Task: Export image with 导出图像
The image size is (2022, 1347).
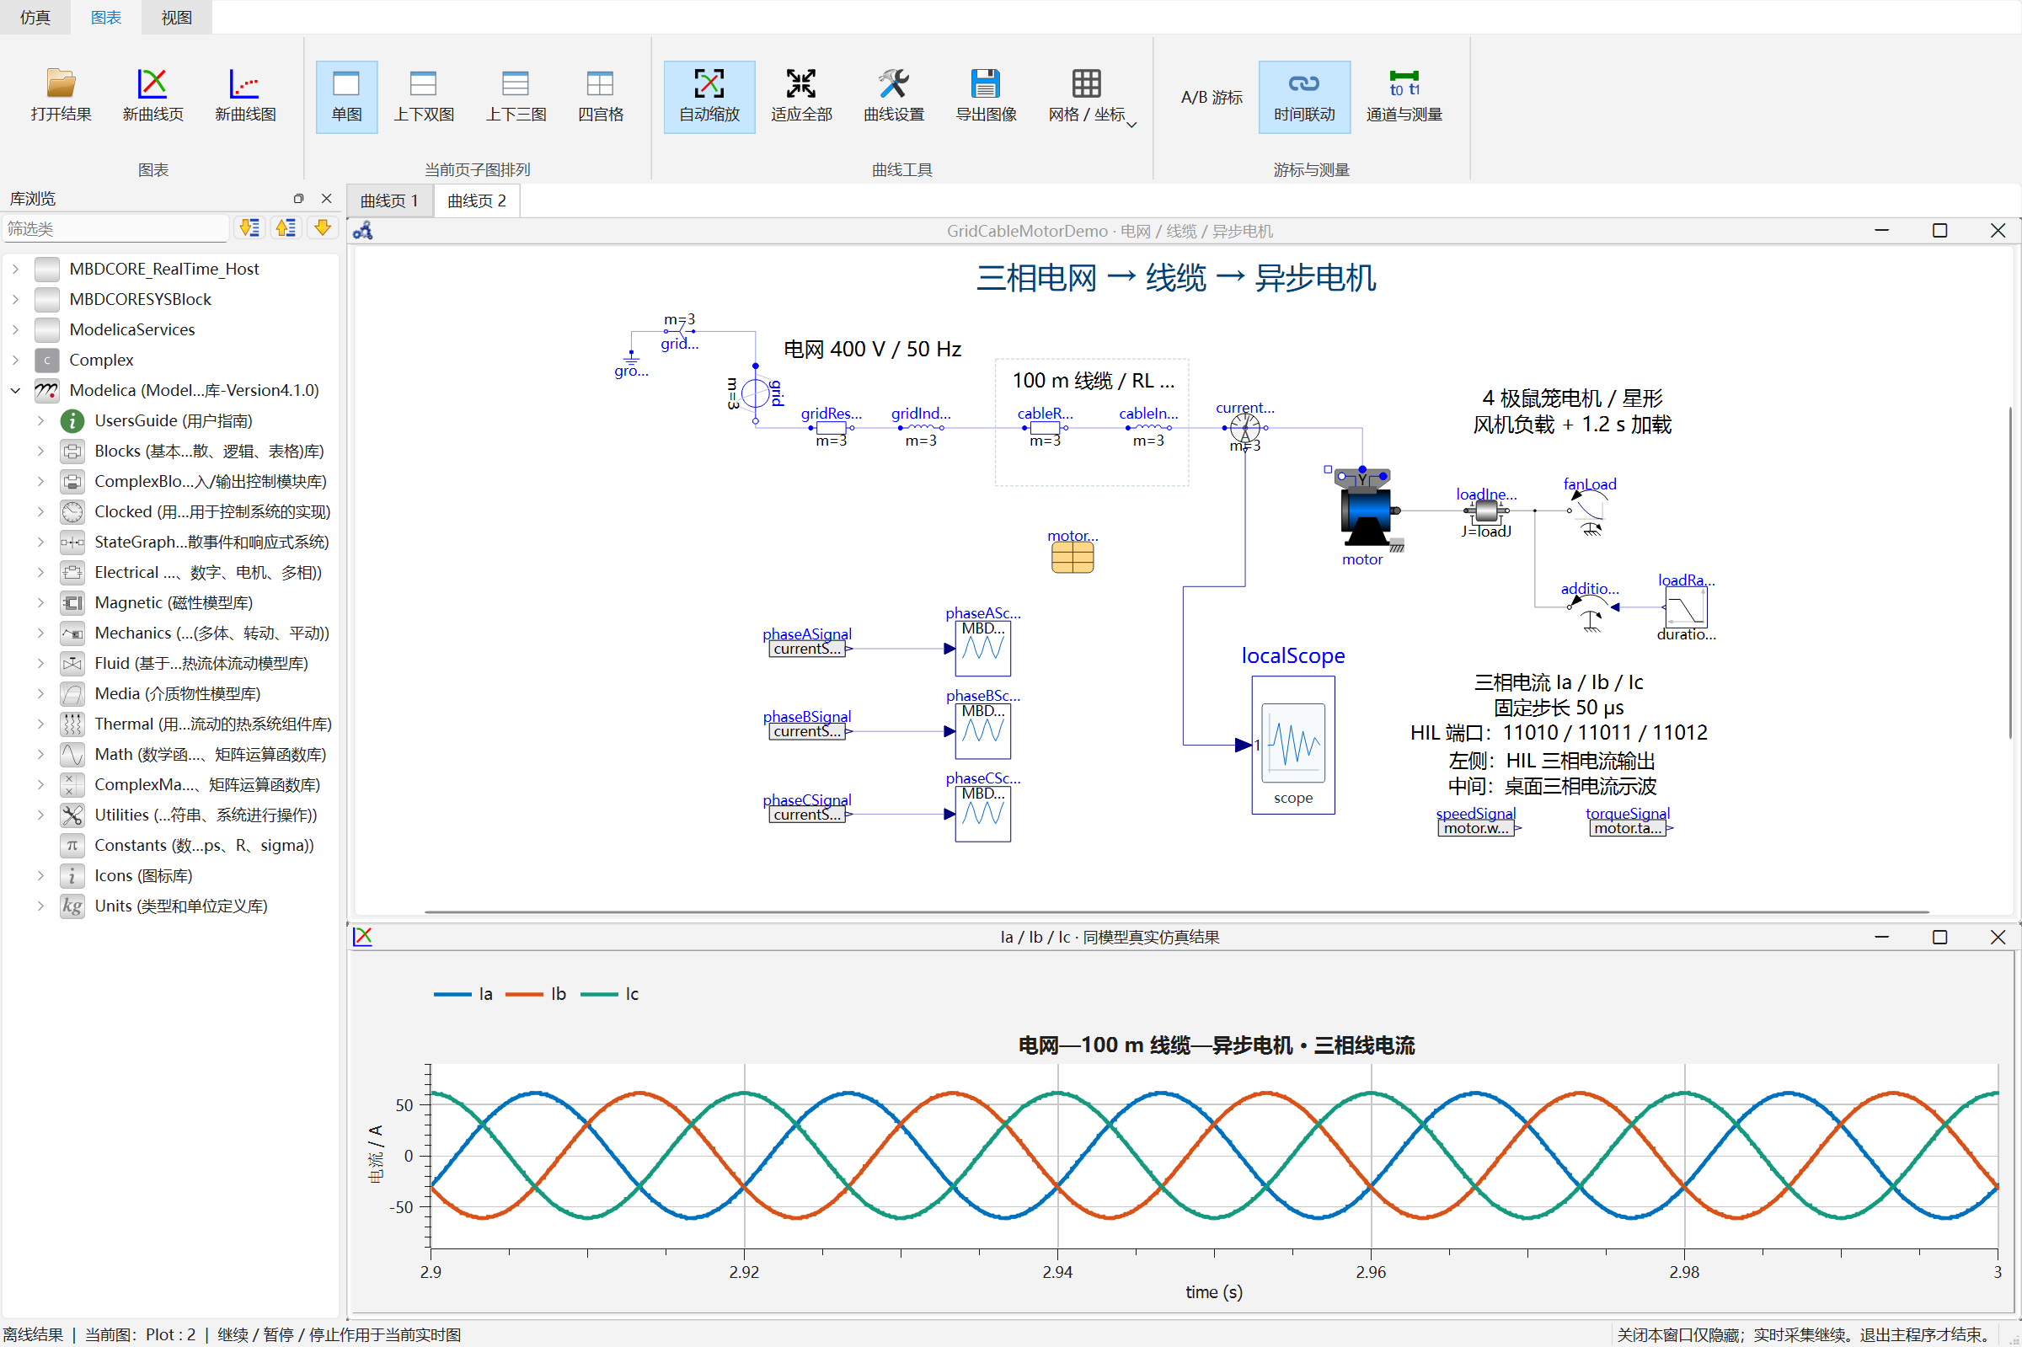Action: [985, 95]
